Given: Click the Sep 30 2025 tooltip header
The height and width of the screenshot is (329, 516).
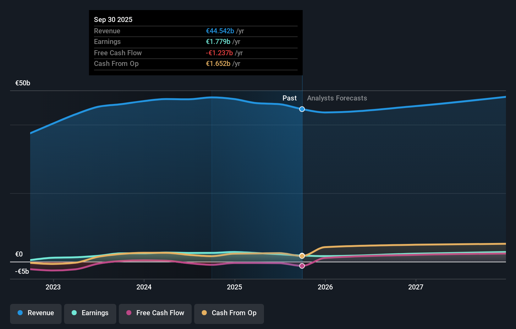Looking at the screenshot, I should pos(113,19).
